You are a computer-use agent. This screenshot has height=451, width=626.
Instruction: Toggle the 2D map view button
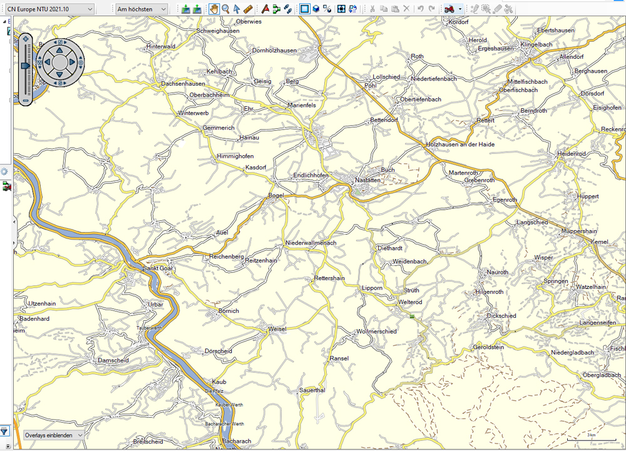(x=304, y=9)
